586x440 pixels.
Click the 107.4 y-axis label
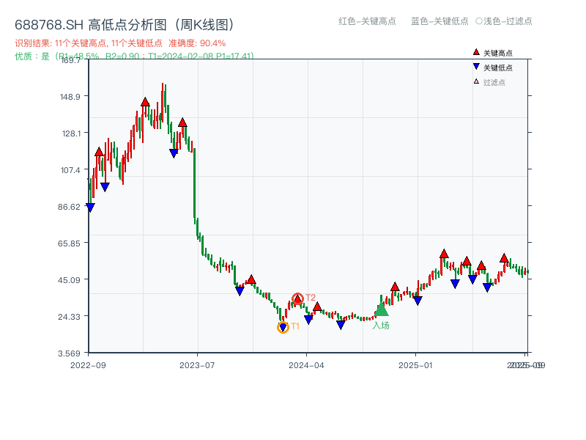pos(70,170)
